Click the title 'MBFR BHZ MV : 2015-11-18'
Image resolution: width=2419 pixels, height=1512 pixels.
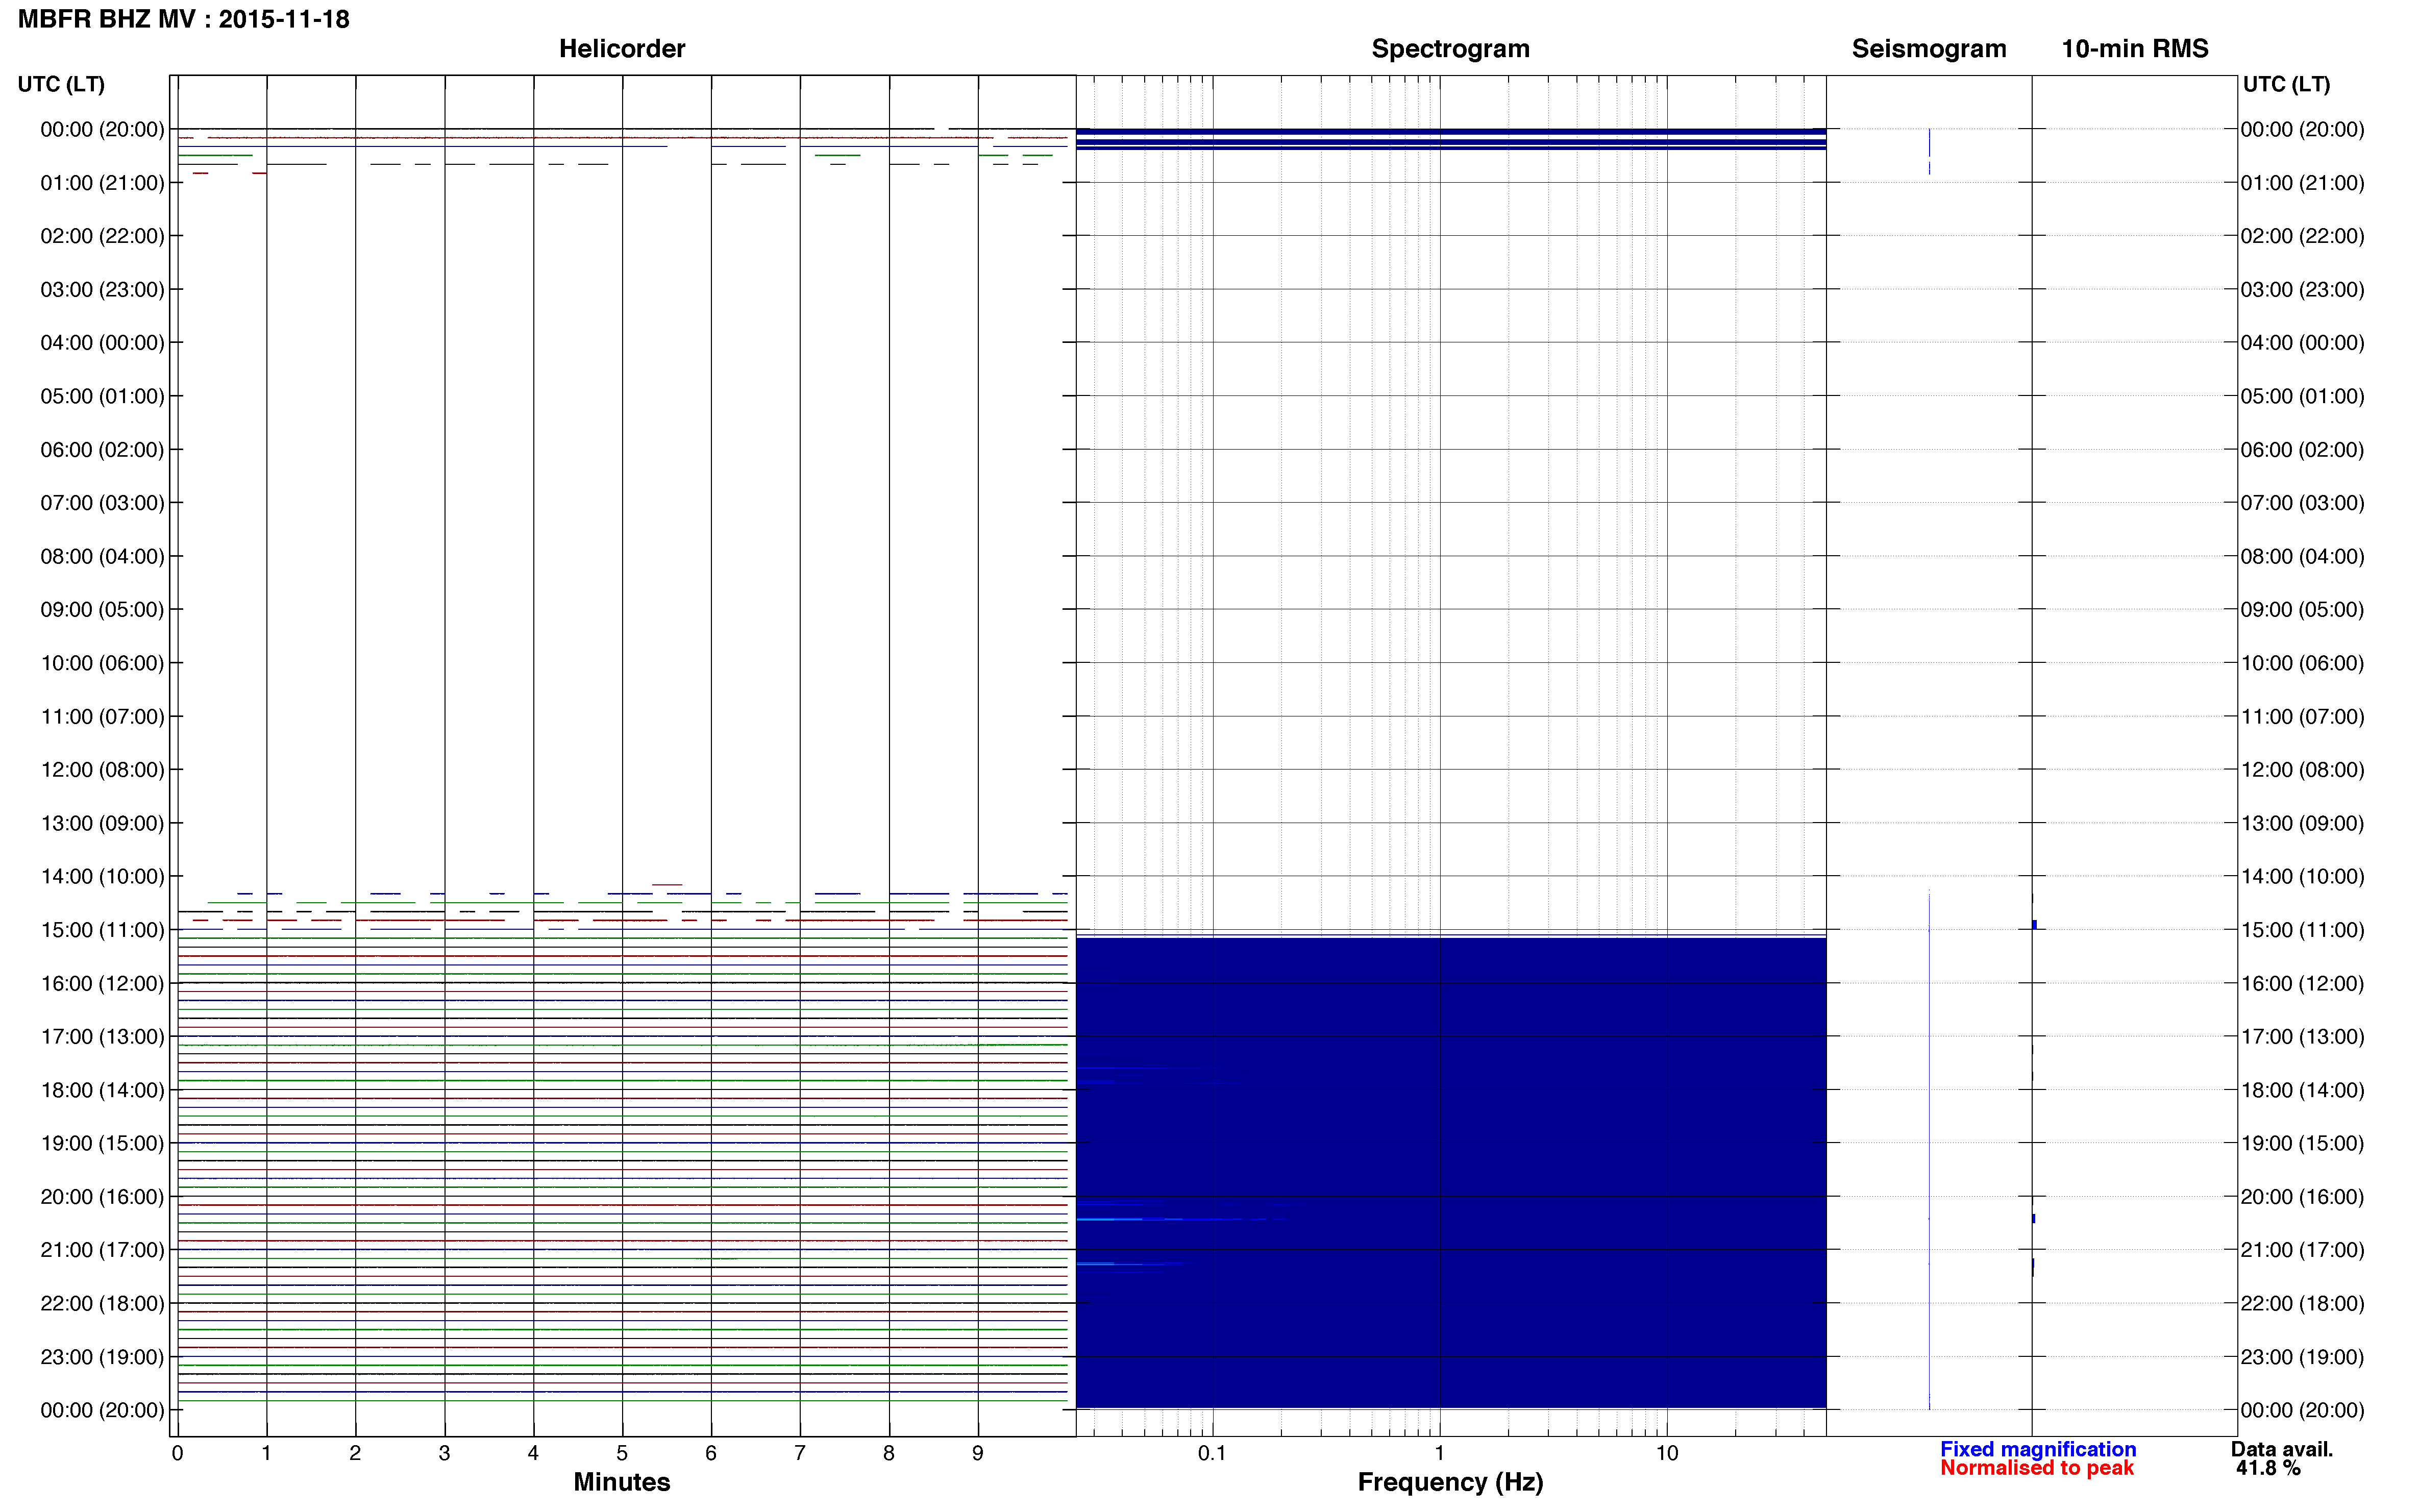coord(184,19)
